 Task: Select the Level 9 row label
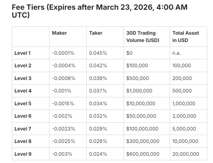(23, 154)
